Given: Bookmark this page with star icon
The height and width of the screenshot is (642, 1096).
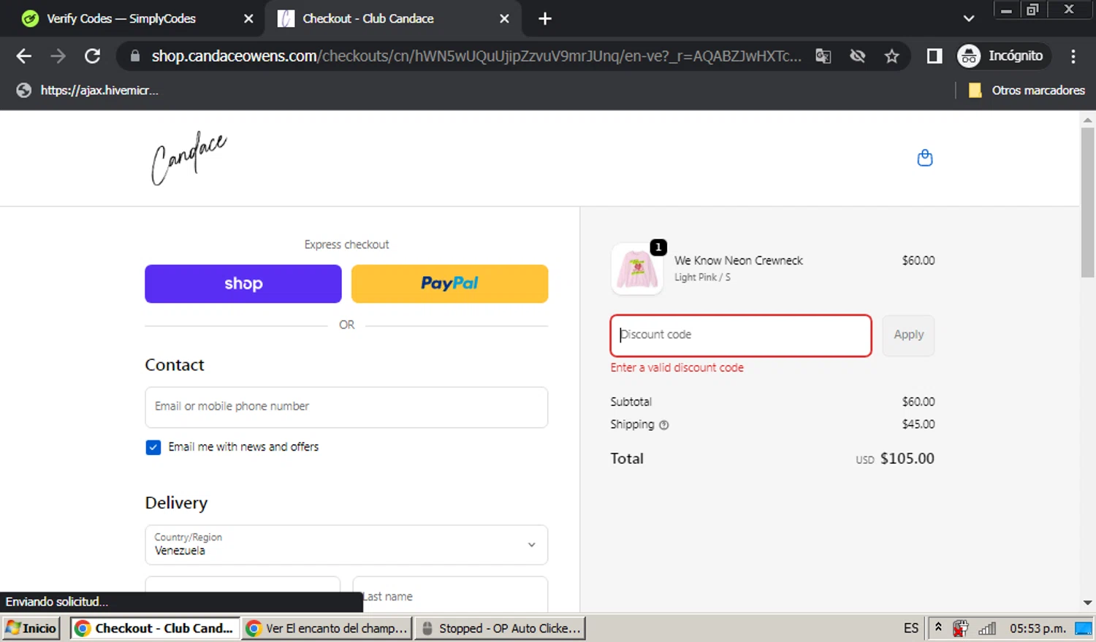Looking at the screenshot, I should point(891,56).
